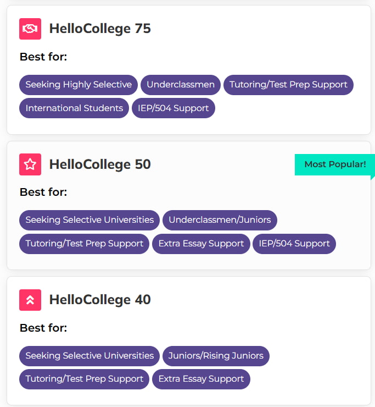Screen dimensions: 375x407
Task: Click the Most Popular! ribbon badge
Action: pos(334,164)
